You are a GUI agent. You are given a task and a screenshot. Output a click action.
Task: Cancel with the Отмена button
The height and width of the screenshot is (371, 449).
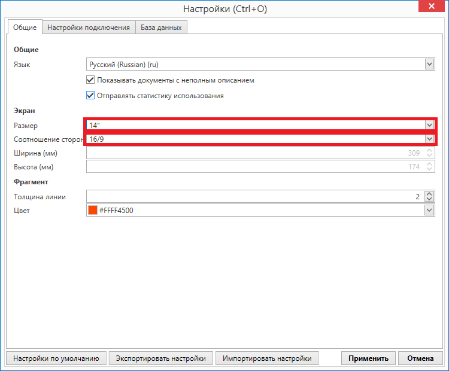(420, 358)
